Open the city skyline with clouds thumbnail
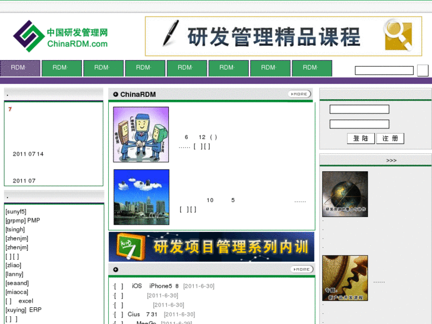This screenshot has width=432, height=324. click(141, 197)
